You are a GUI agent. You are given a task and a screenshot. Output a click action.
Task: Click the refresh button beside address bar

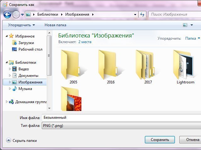pos(142,14)
